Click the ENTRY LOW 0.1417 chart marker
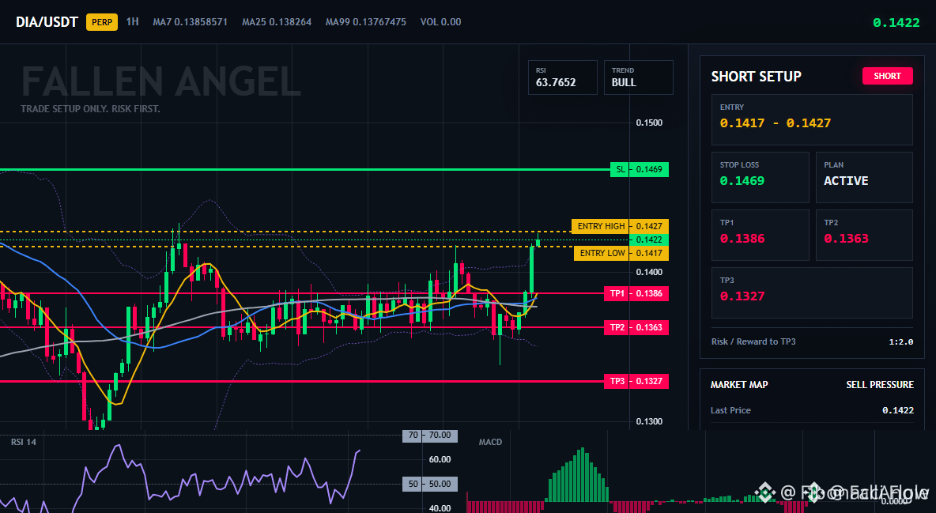The width and height of the screenshot is (936, 513). coord(621,253)
